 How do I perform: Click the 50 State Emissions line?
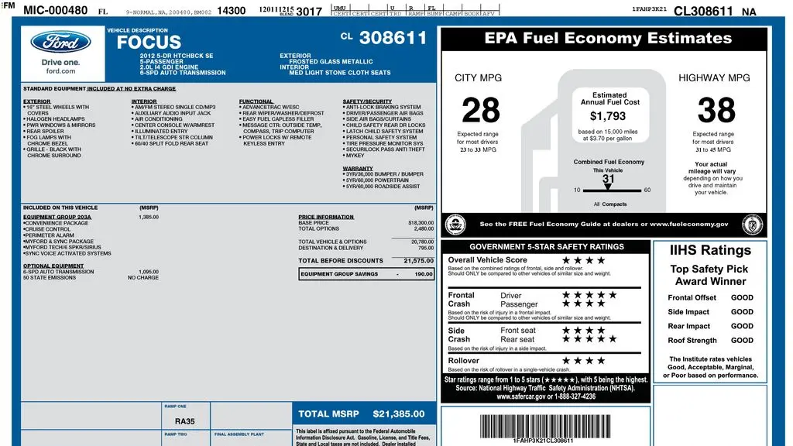point(91,278)
